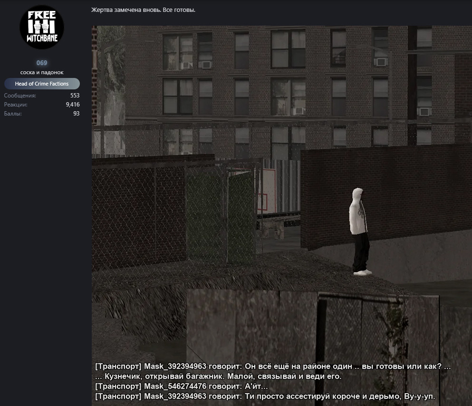Click chat line 'Ти просто ассестируй короче'

(265, 396)
